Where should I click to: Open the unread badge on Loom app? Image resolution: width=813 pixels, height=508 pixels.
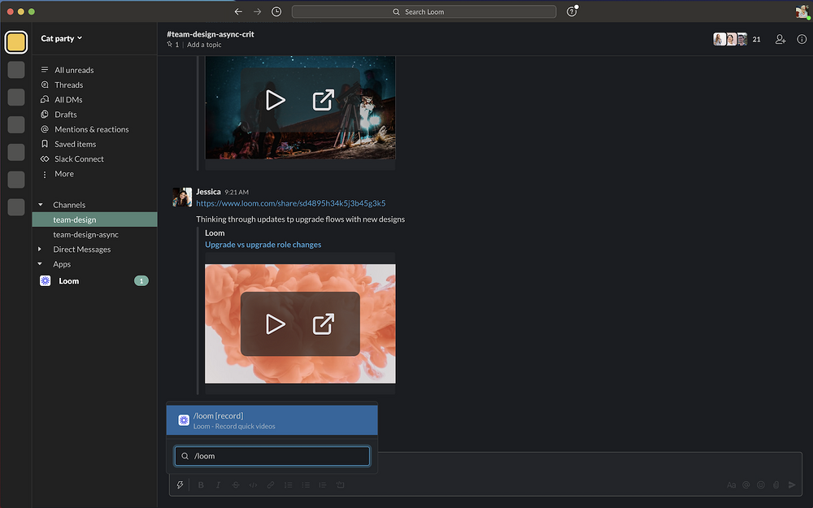(x=141, y=281)
